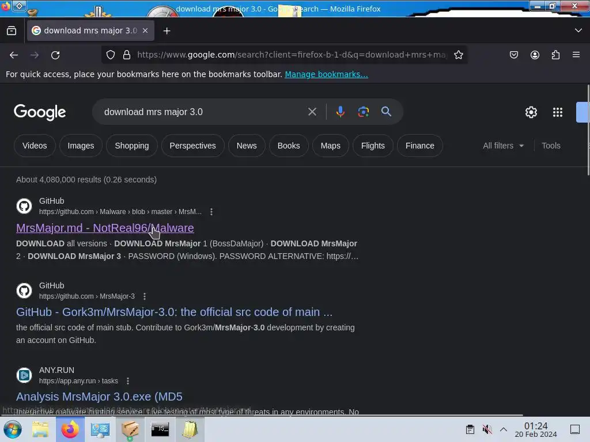This screenshot has height=442, width=590.
Task: Clear the Google search box text
Action: [312, 112]
